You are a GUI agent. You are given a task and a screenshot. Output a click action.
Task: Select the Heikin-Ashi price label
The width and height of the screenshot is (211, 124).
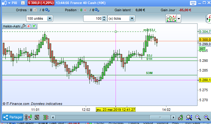(12, 26)
